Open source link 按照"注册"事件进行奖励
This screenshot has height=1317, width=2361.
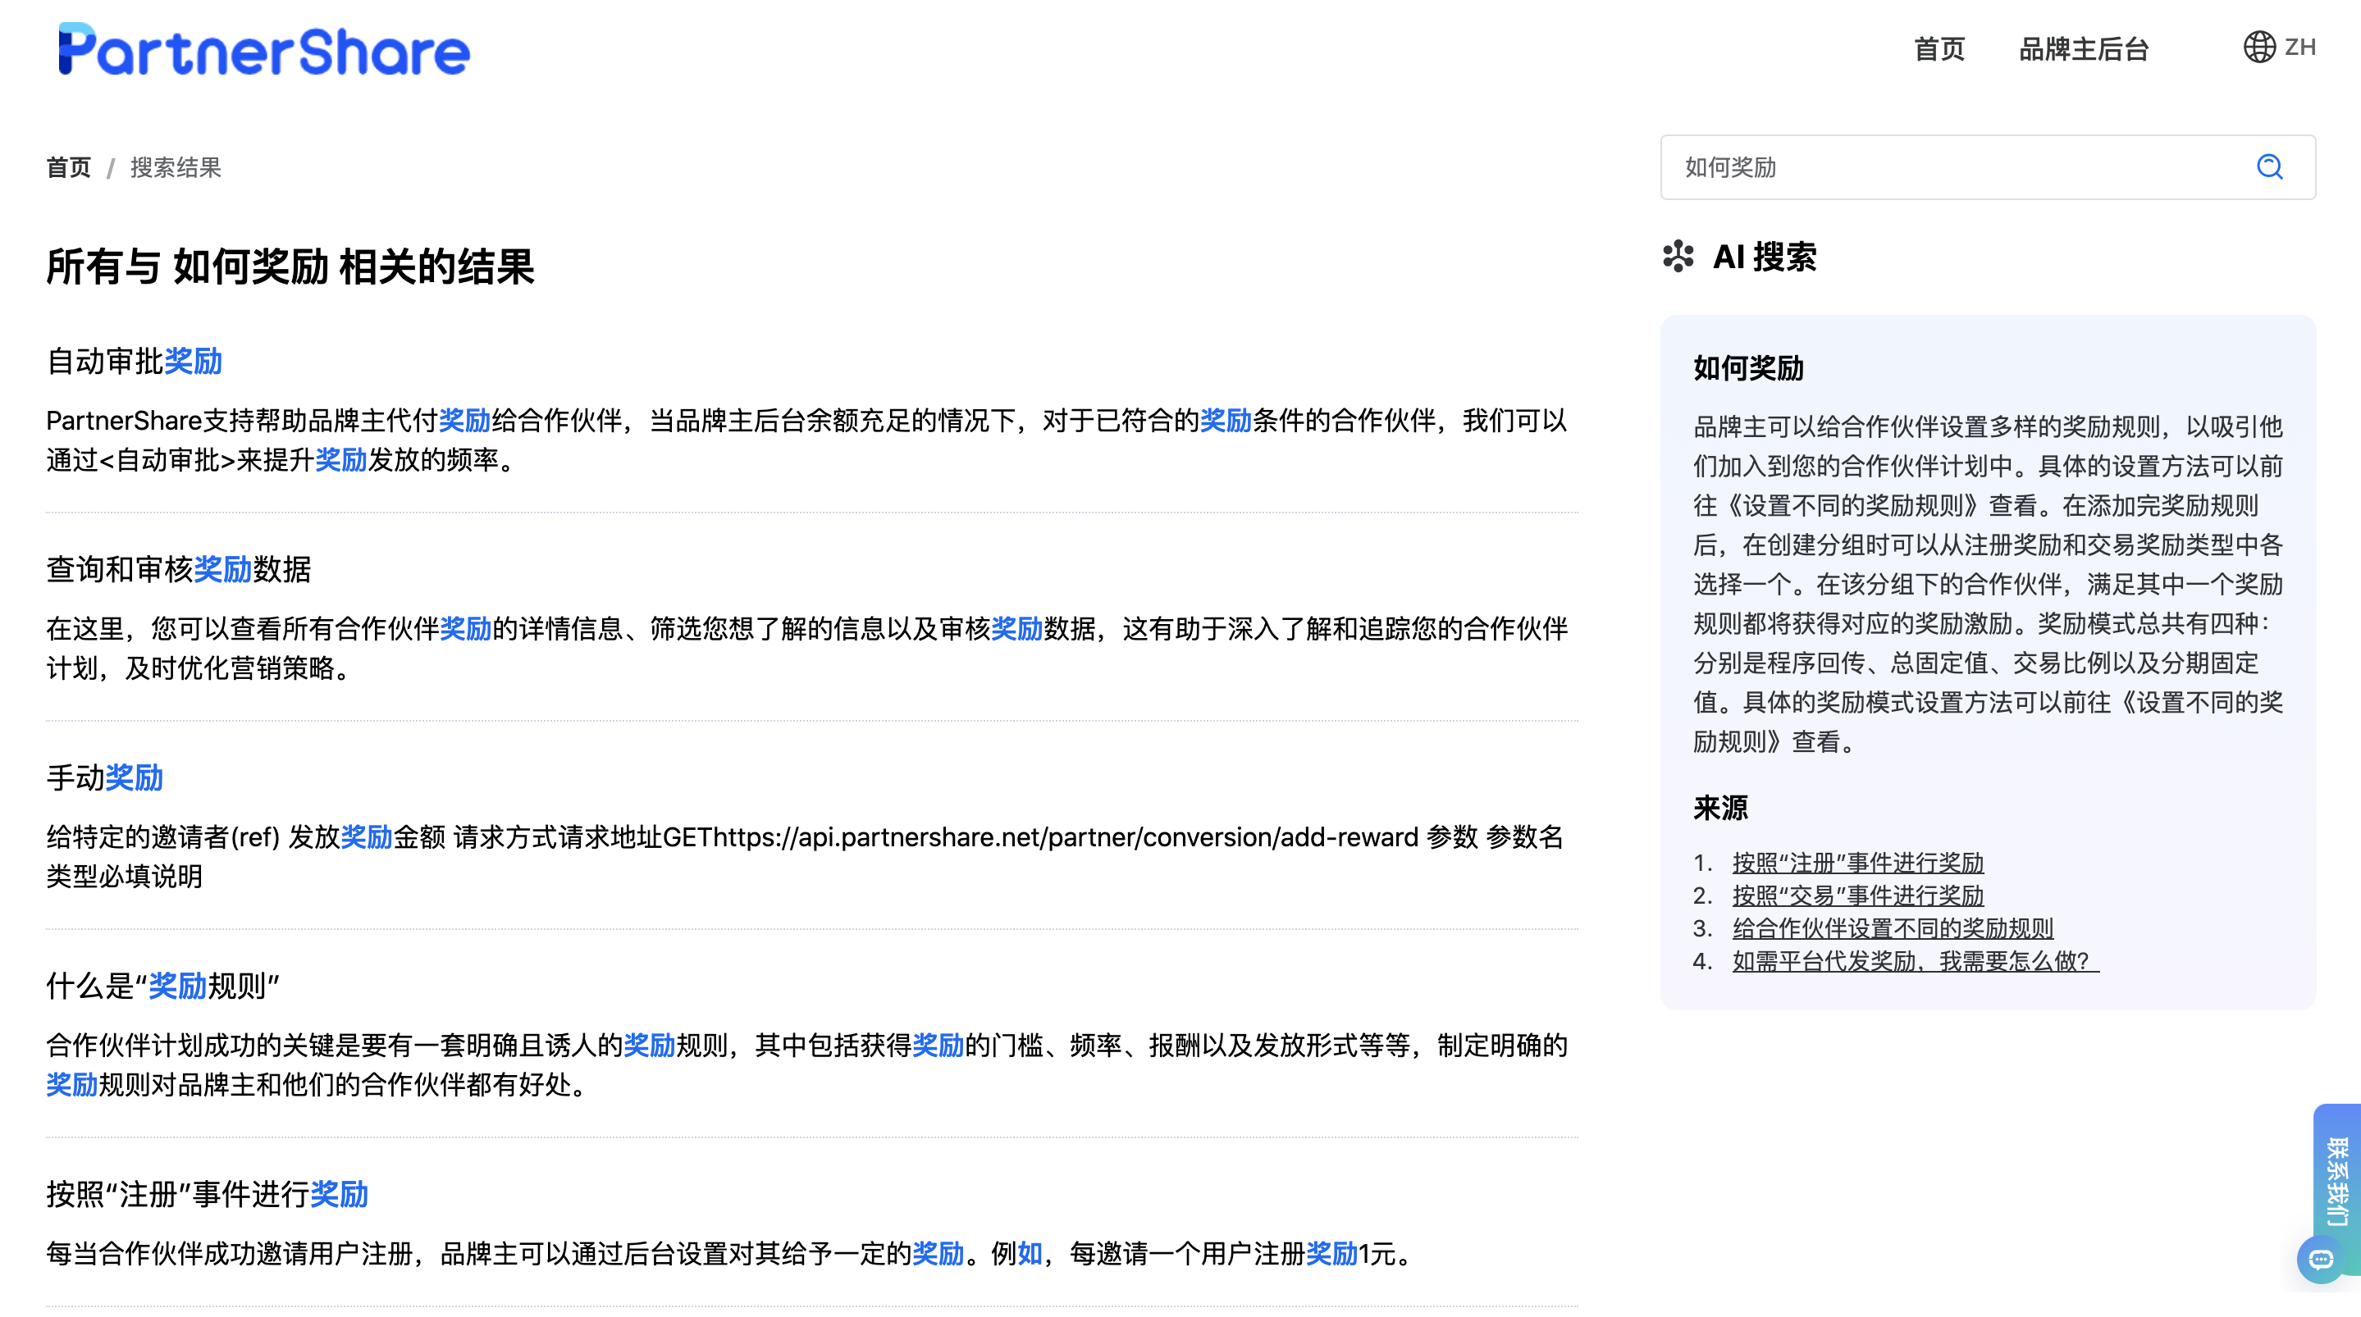[1857, 863]
